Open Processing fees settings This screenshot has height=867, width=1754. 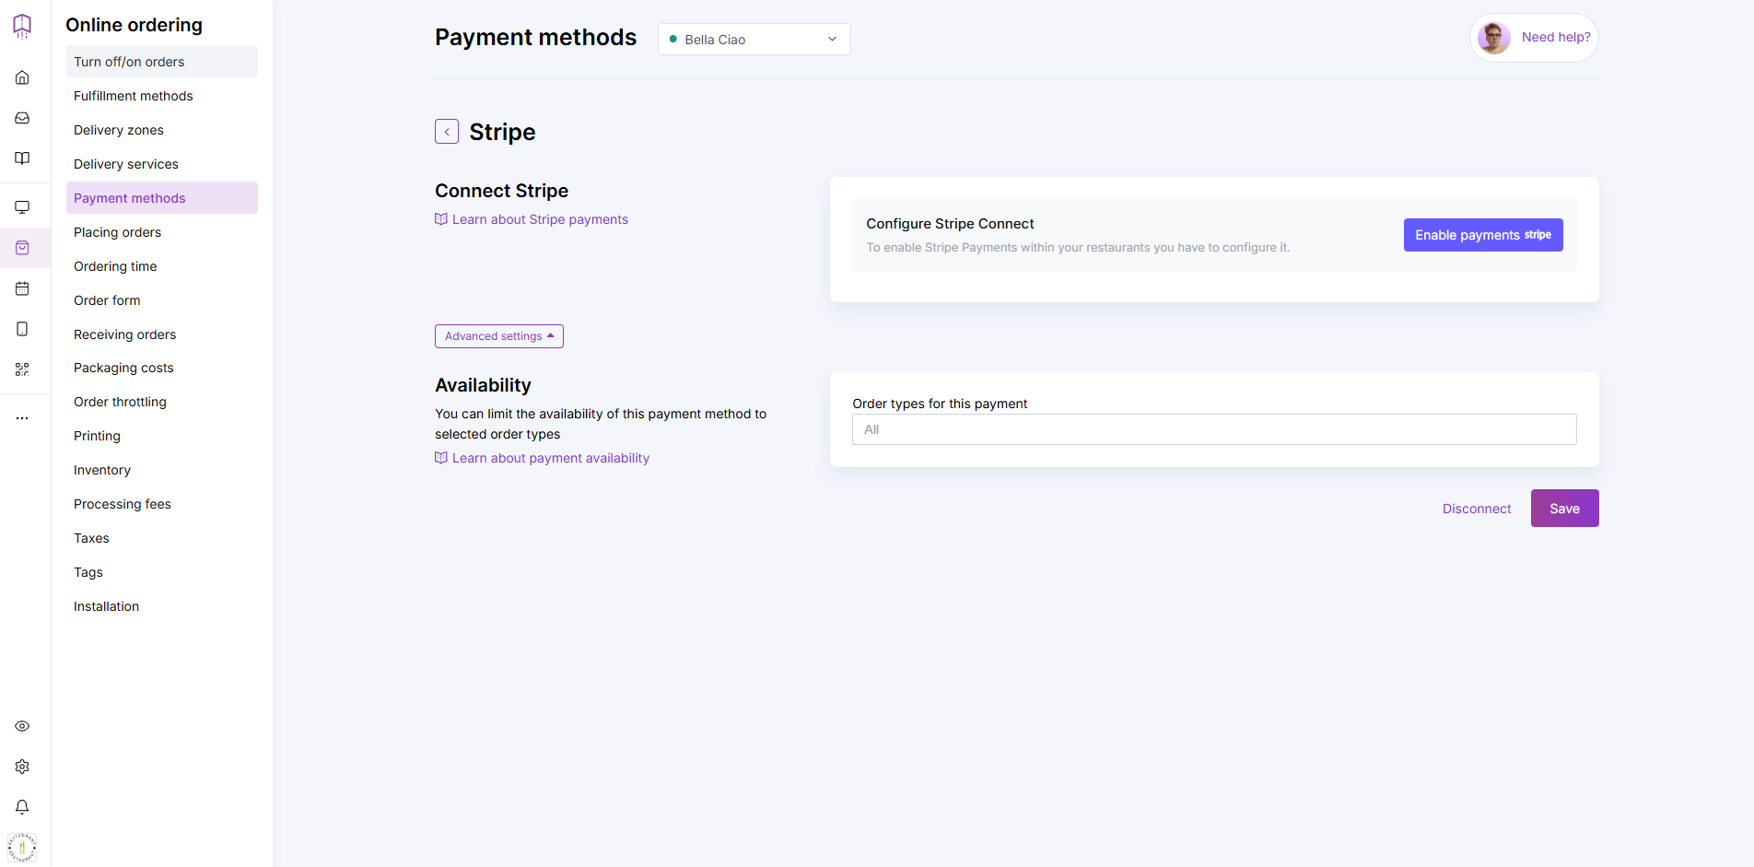(162, 504)
